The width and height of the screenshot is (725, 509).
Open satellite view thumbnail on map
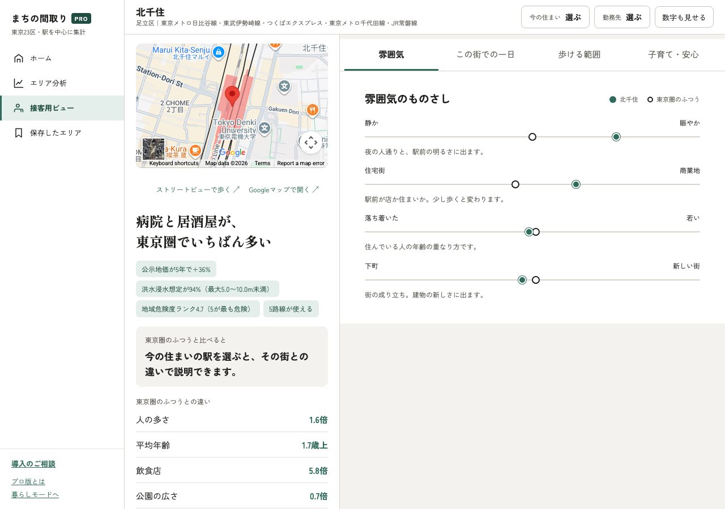click(153, 149)
